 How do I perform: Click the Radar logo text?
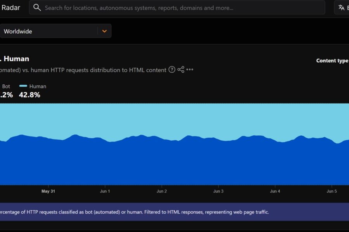10,8
